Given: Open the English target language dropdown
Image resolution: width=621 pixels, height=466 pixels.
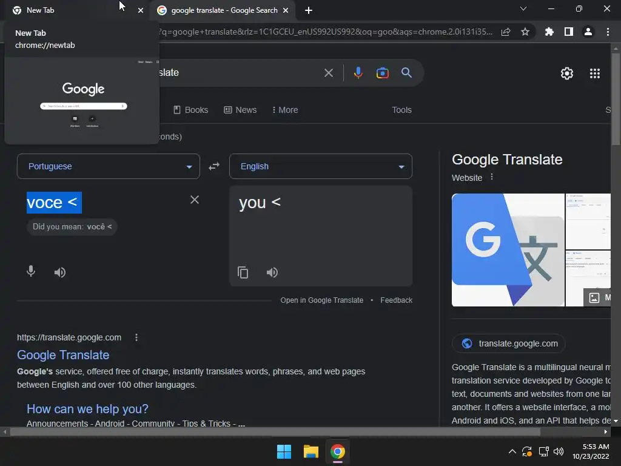Looking at the screenshot, I should (x=320, y=166).
